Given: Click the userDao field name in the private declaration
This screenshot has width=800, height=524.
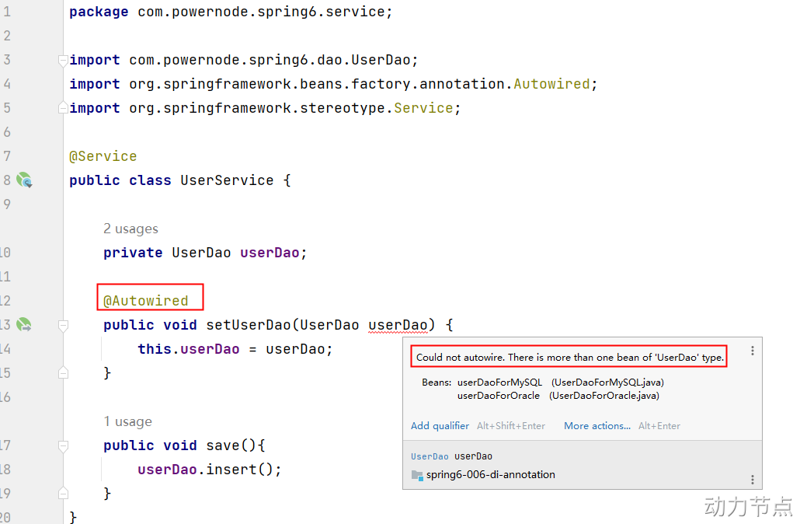Looking at the screenshot, I should (x=270, y=253).
